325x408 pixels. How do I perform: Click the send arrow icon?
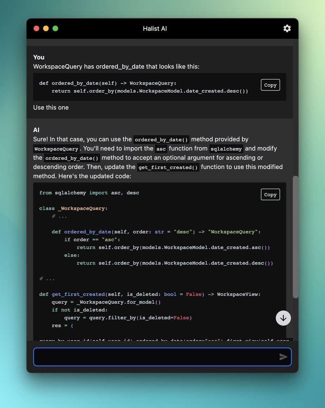click(283, 357)
